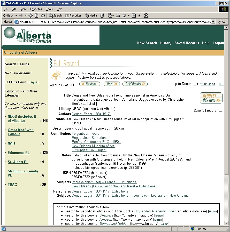Click Explain link beside 623 Hits Found

(34, 83)
